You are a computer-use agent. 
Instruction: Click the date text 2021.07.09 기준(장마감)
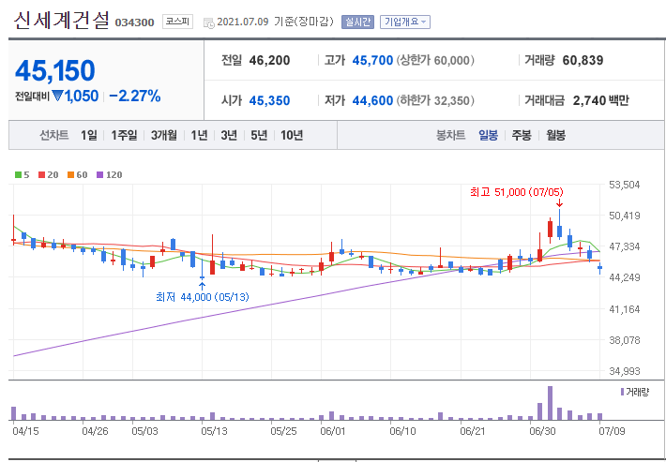[275, 22]
